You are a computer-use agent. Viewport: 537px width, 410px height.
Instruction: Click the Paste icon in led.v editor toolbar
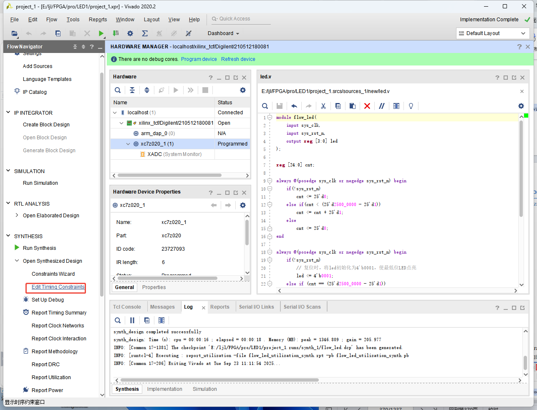coord(353,106)
